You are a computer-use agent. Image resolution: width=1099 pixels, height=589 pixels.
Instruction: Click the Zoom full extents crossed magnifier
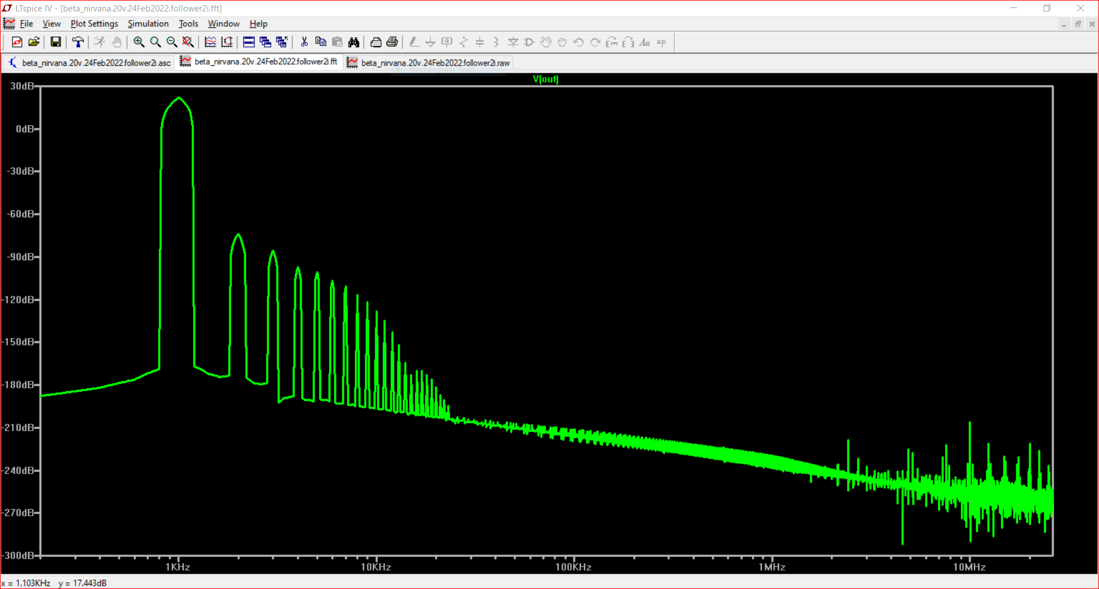click(188, 42)
